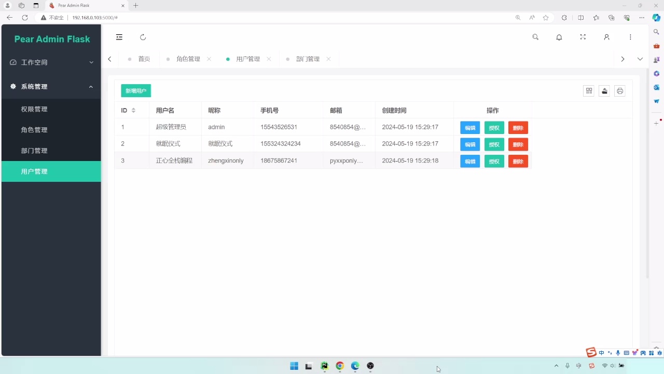Export the user table via export icon
Image resolution: width=664 pixels, height=374 pixels.
pos(604,91)
